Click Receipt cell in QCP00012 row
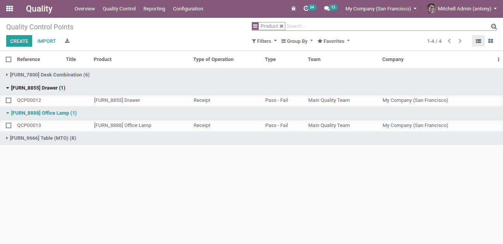This screenshot has height=244, width=503. [202, 100]
